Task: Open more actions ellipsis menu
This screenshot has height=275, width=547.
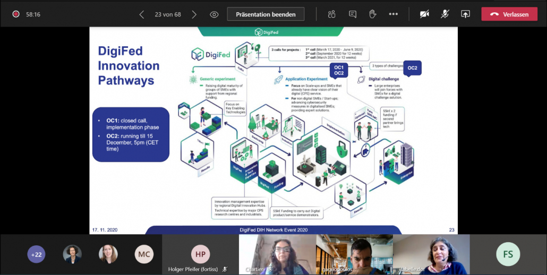Action: pyautogui.click(x=393, y=14)
